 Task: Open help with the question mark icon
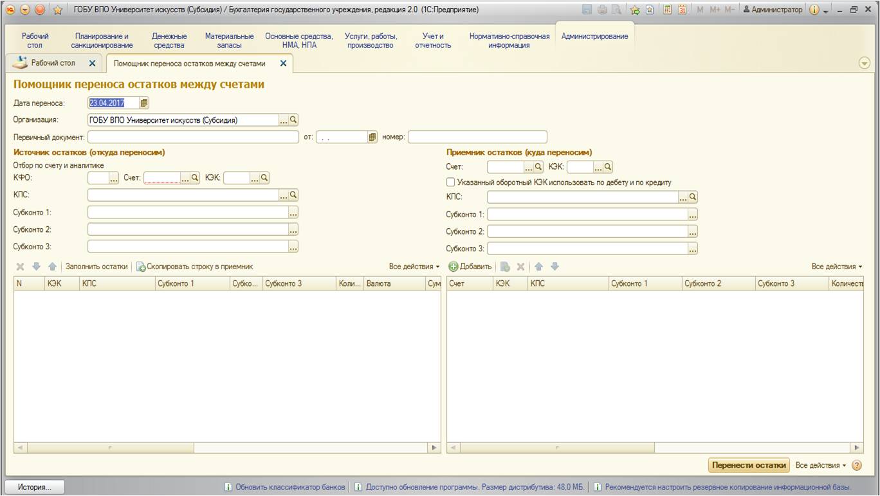tap(856, 465)
